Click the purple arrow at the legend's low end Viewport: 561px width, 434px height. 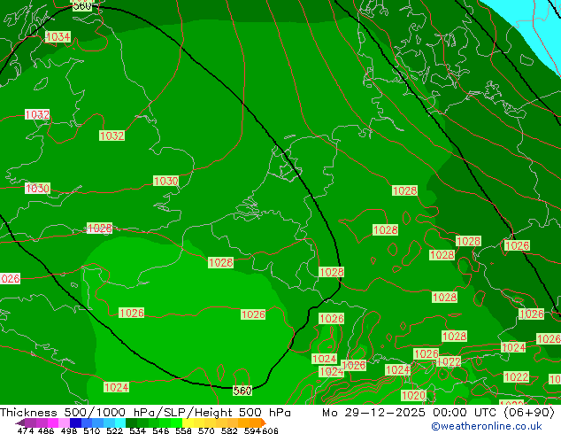point(20,422)
